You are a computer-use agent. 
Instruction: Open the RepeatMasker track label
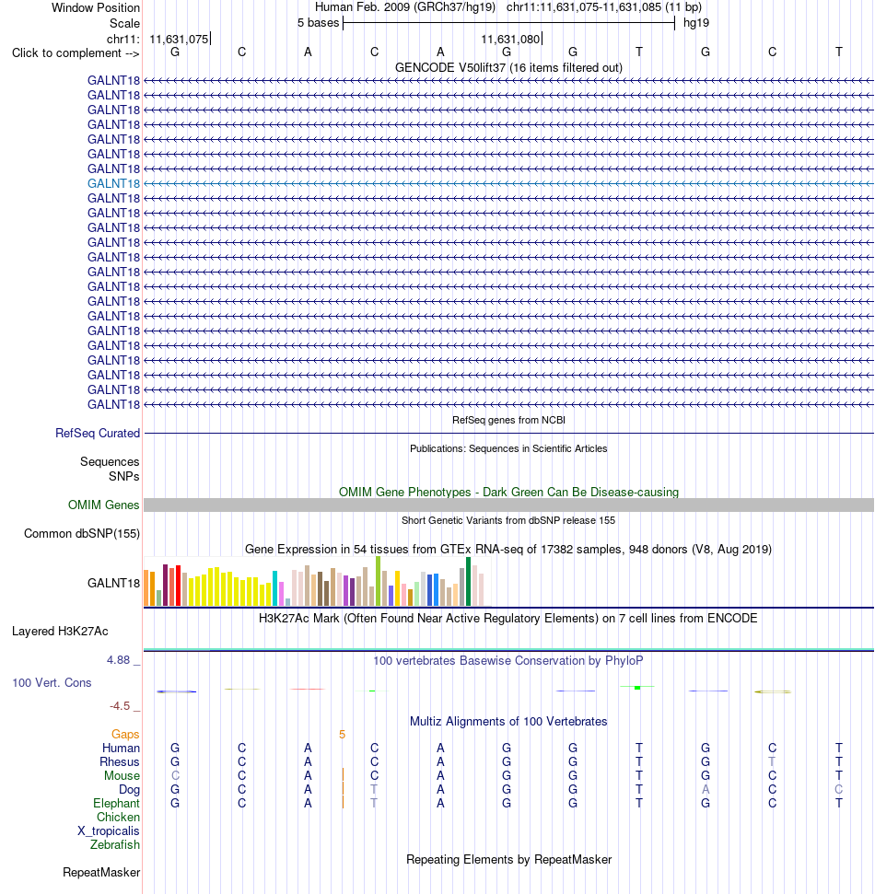(101, 872)
